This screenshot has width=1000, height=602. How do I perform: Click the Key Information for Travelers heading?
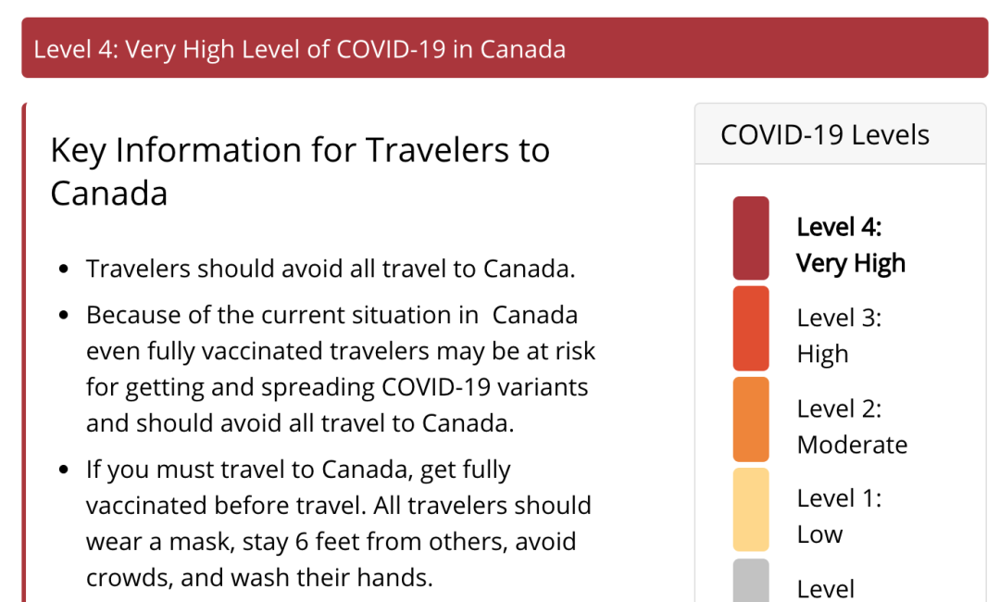click(300, 171)
